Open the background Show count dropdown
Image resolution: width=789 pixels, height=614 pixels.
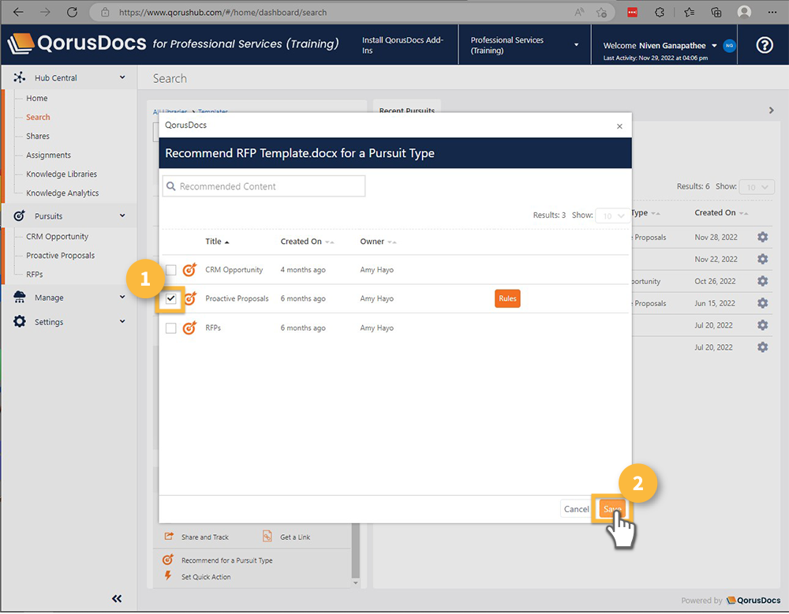[757, 187]
